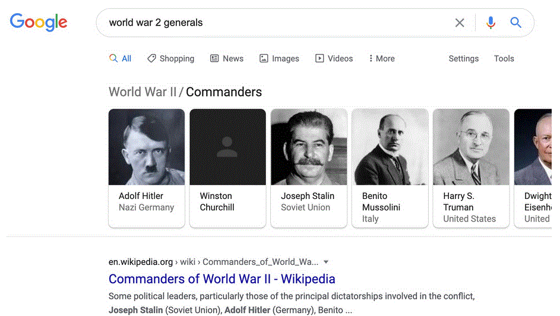Select the Adolf Hitler commander card

point(147,168)
